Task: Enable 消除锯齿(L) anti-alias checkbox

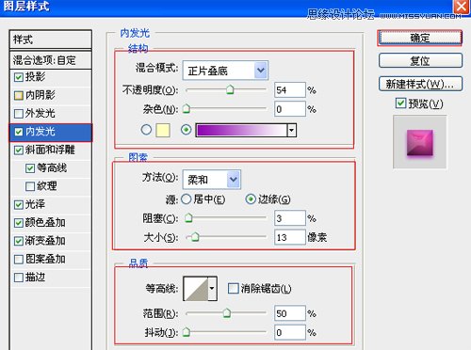Action: (x=233, y=288)
